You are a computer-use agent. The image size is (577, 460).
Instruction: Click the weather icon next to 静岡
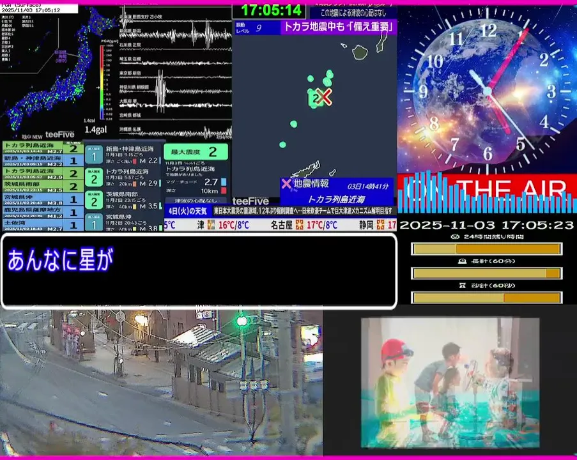click(x=380, y=224)
